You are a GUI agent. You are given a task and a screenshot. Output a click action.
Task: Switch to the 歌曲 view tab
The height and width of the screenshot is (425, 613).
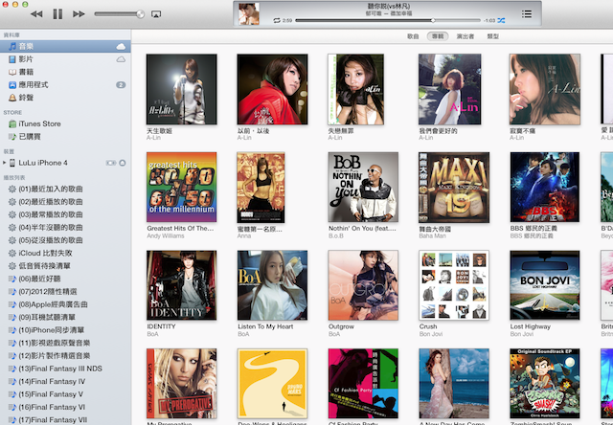click(x=413, y=36)
